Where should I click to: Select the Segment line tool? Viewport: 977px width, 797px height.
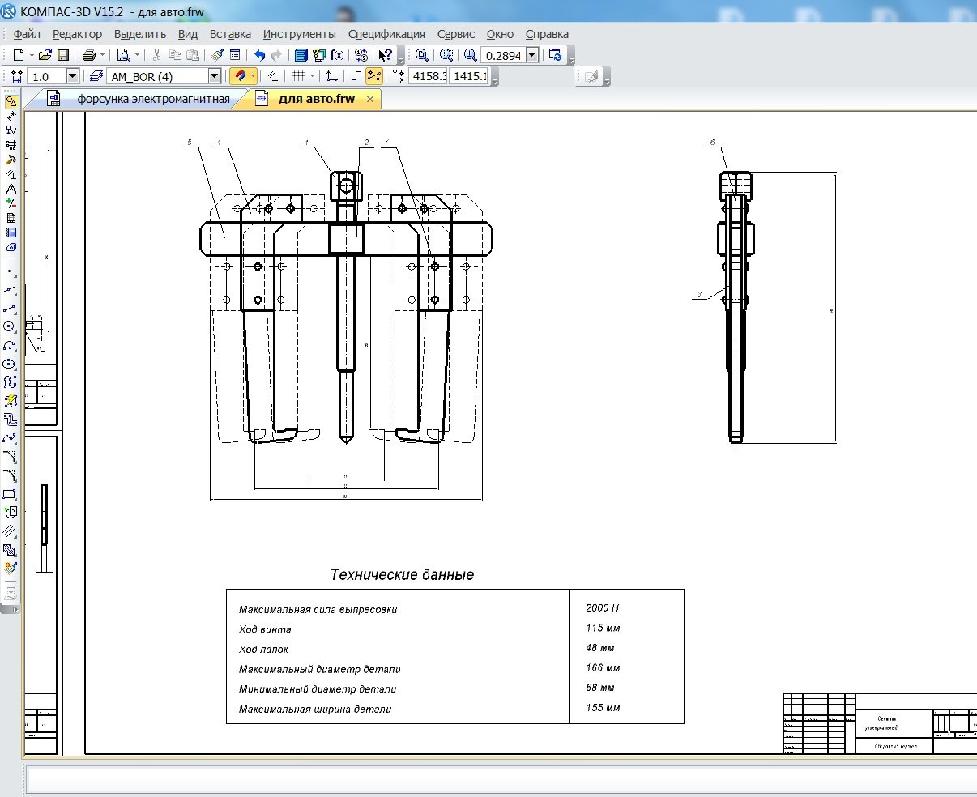[x=11, y=308]
